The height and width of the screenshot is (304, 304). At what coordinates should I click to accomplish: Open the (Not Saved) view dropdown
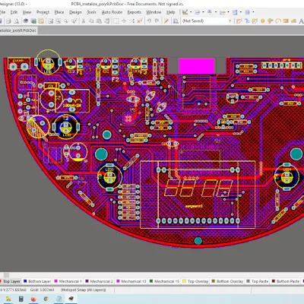207,21
